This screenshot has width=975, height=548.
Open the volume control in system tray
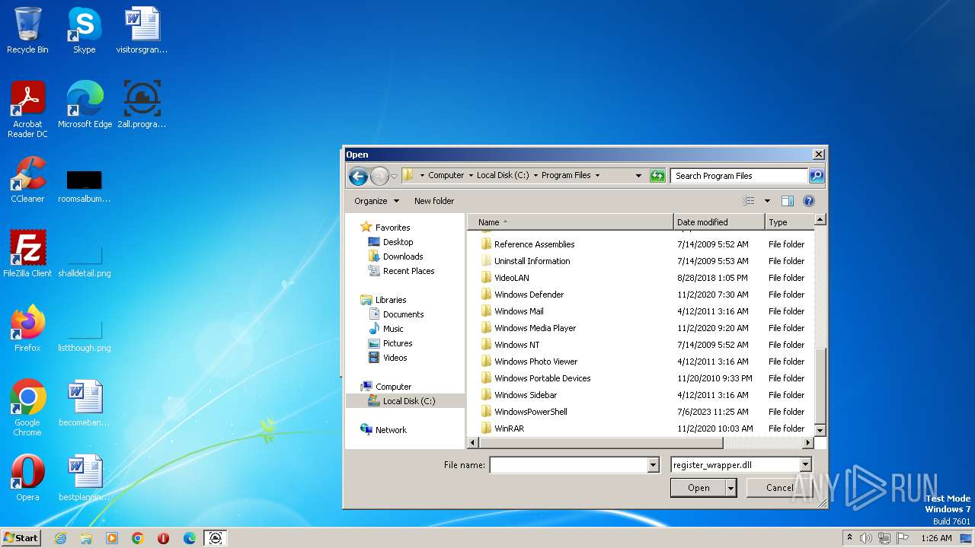pyautogui.click(x=865, y=538)
